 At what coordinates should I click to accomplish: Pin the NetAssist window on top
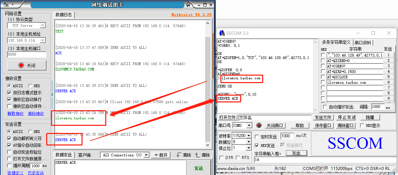tap(188, 5)
